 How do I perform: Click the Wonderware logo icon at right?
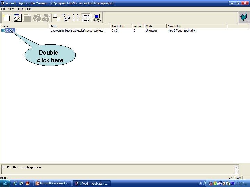coord(244,17)
